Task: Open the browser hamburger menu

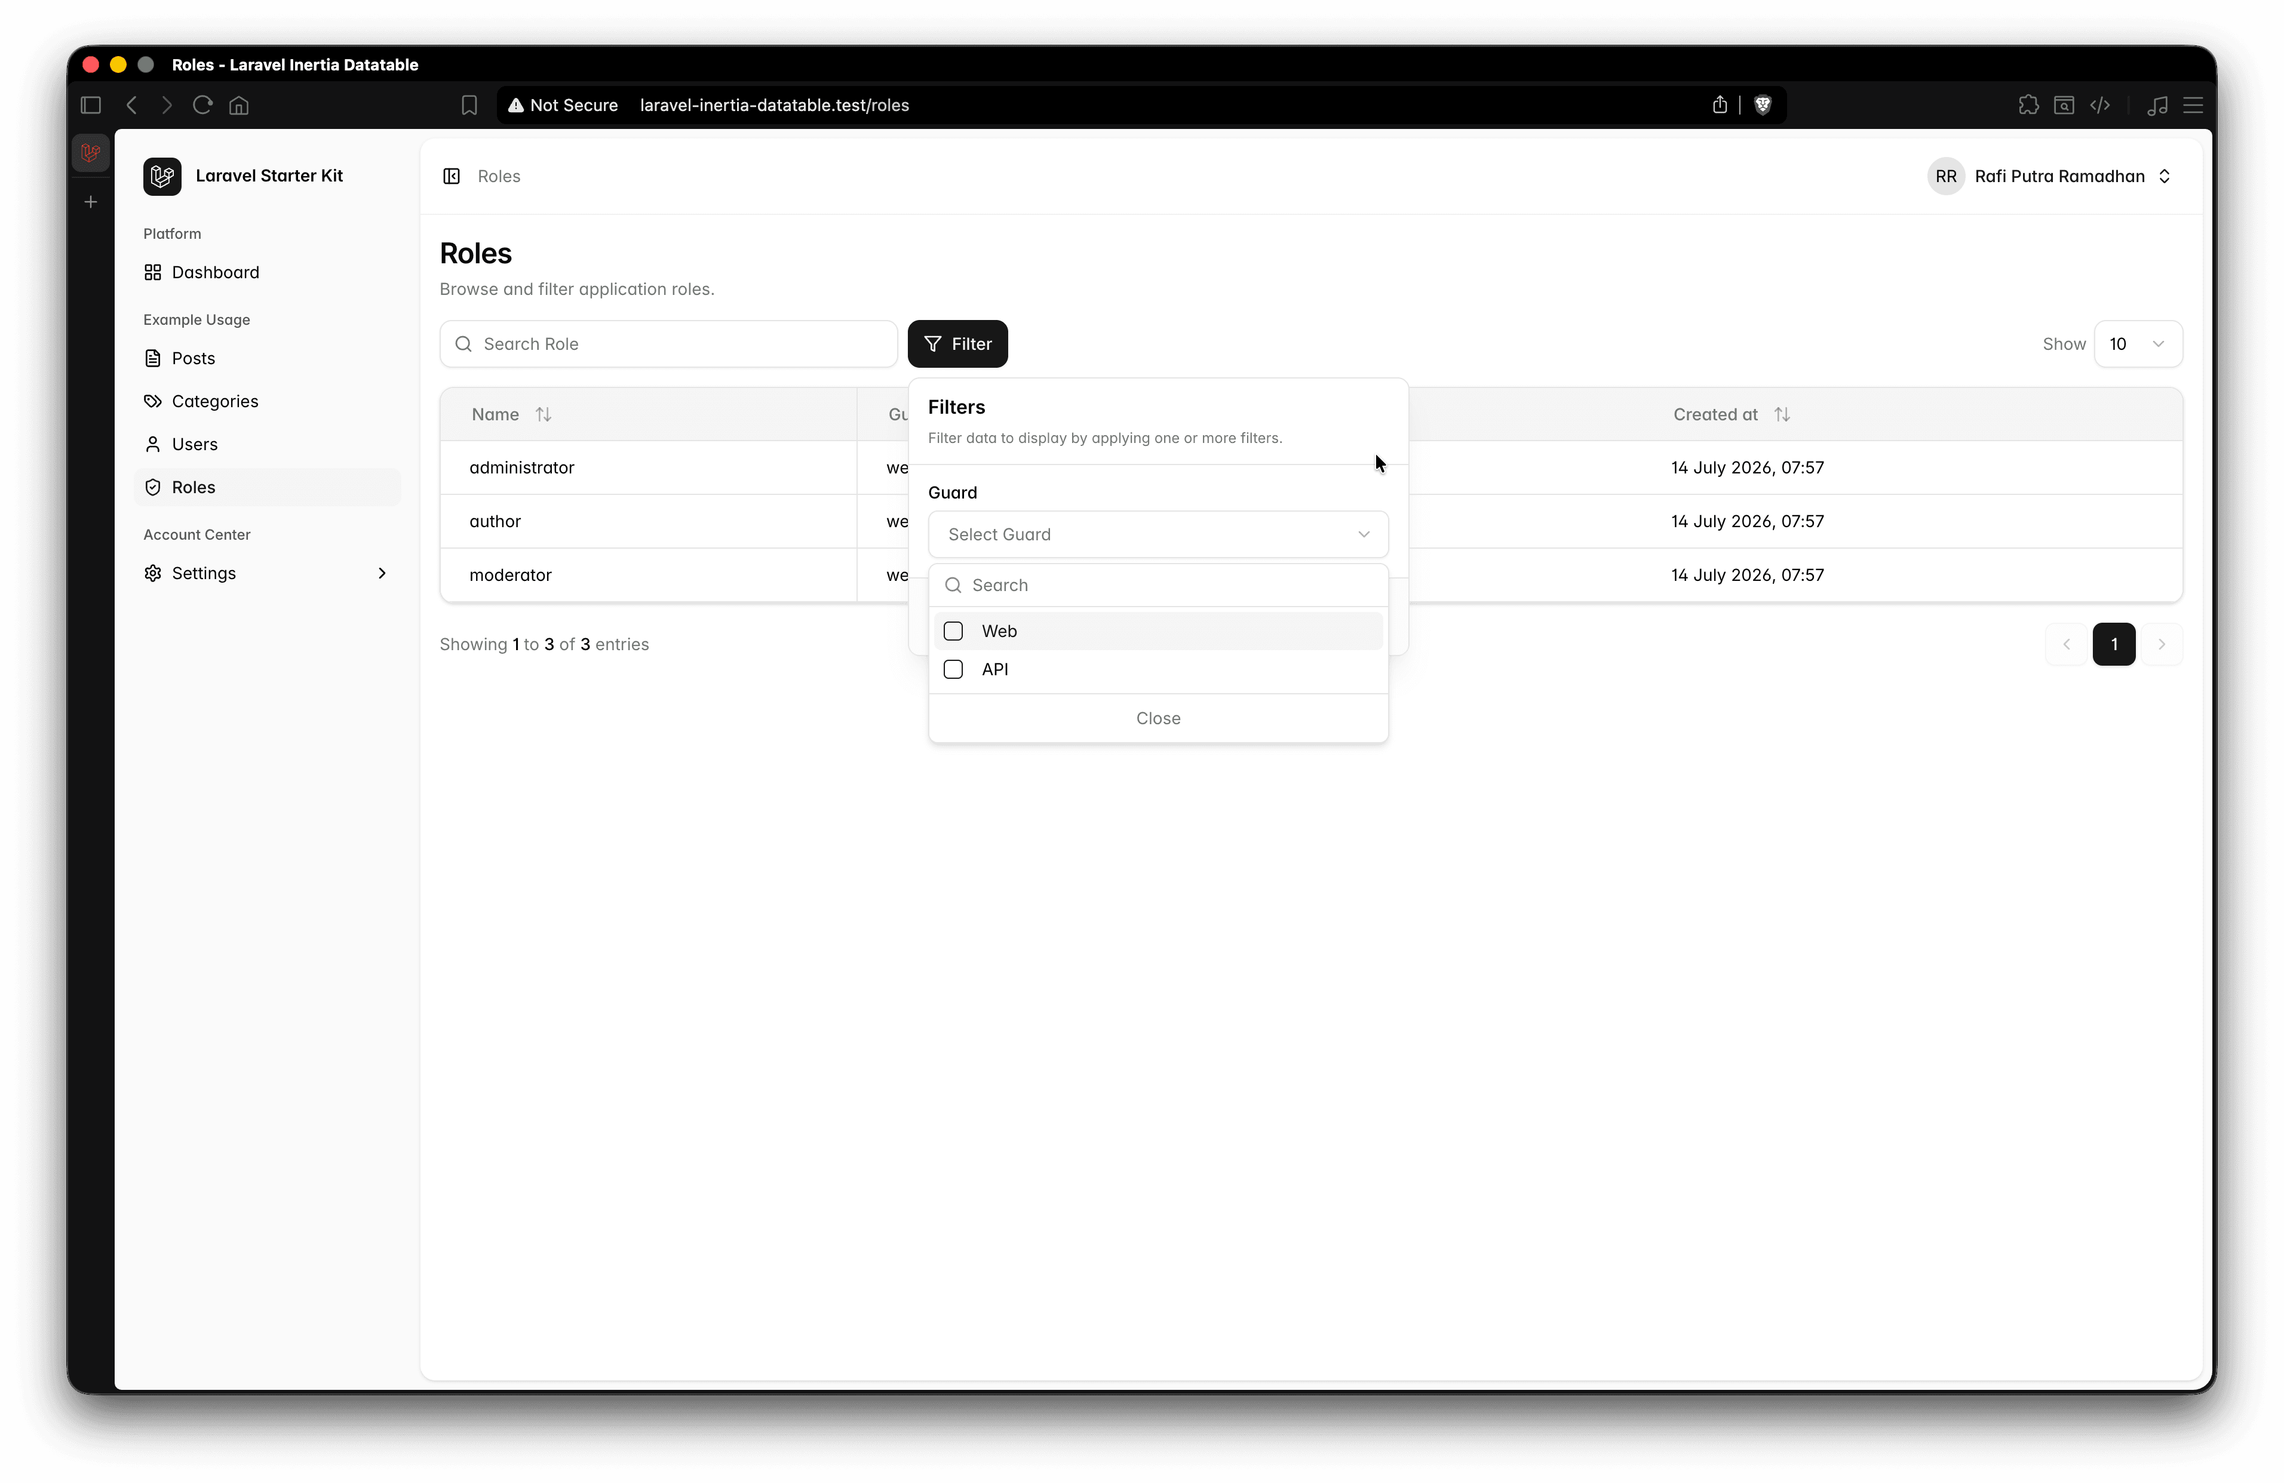Action: (x=2194, y=106)
